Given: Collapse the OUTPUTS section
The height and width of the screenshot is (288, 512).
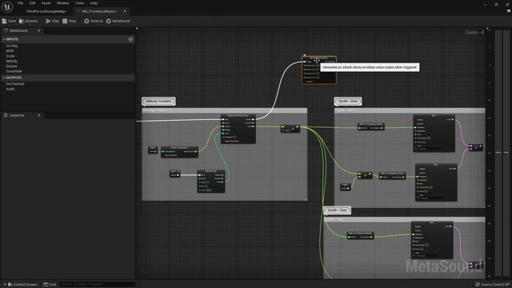Looking at the screenshot, I should click(x=4, y=78).
